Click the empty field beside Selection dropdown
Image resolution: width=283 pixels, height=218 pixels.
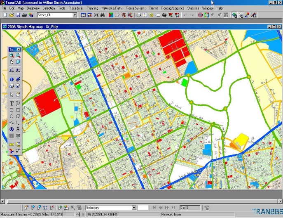[x=143, y=208]
